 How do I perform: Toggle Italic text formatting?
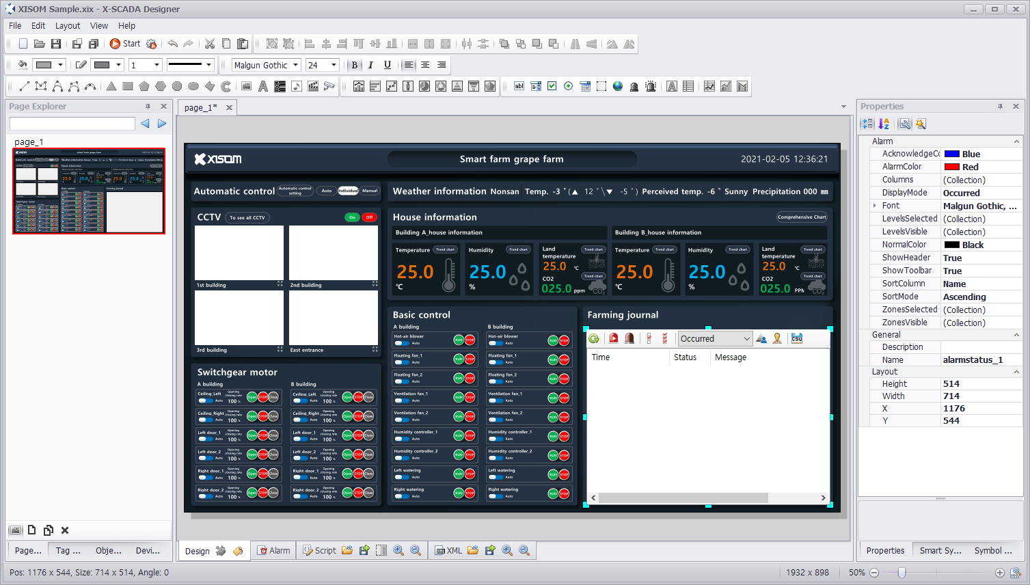[371, 65]
